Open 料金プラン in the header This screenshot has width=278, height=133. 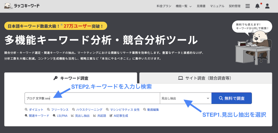point(164,6)
